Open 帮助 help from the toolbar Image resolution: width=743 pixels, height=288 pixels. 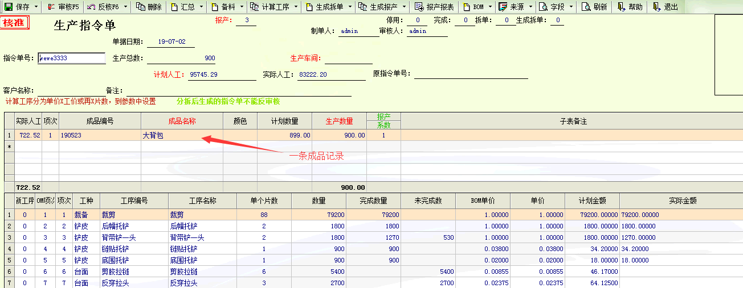tap(630, 7)
